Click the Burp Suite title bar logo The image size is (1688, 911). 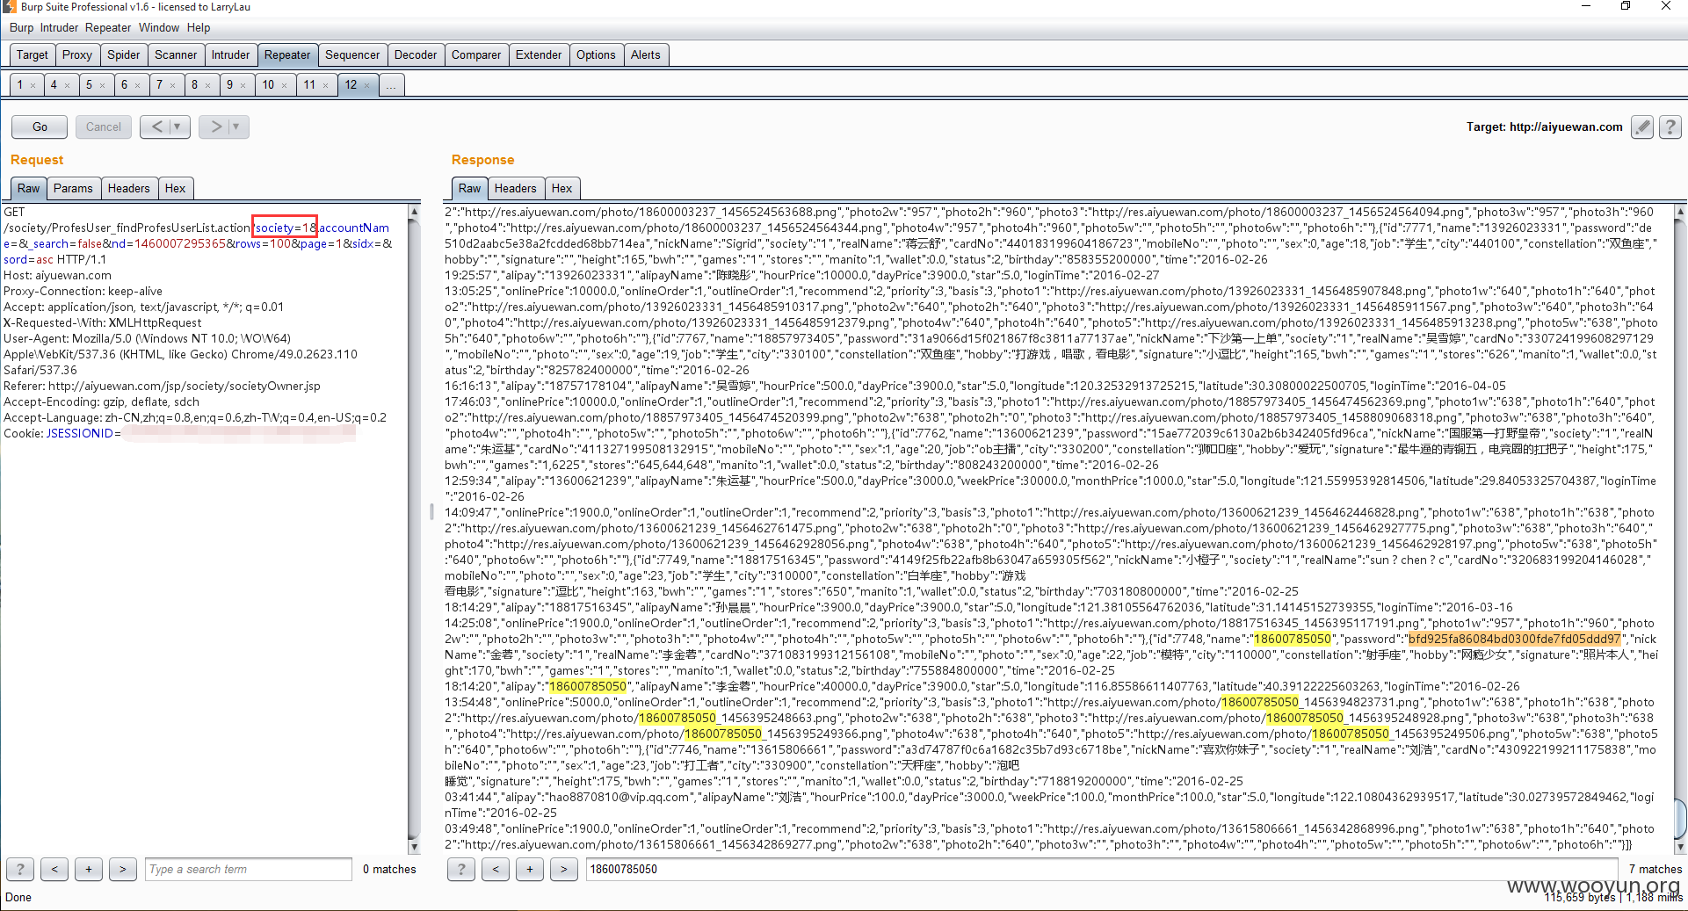point(9,7)
